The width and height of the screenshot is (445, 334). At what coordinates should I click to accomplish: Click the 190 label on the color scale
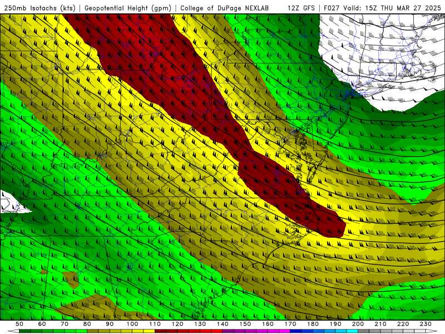[335, 324]
